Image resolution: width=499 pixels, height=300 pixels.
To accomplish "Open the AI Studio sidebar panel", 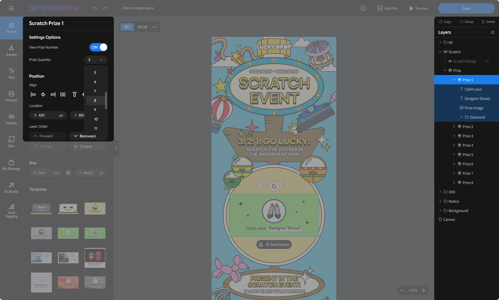I will (11, 188).
